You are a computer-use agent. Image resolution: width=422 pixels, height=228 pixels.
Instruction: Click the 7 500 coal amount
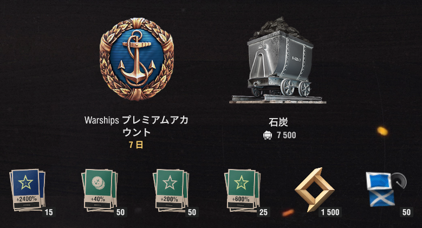click(287, 135)
